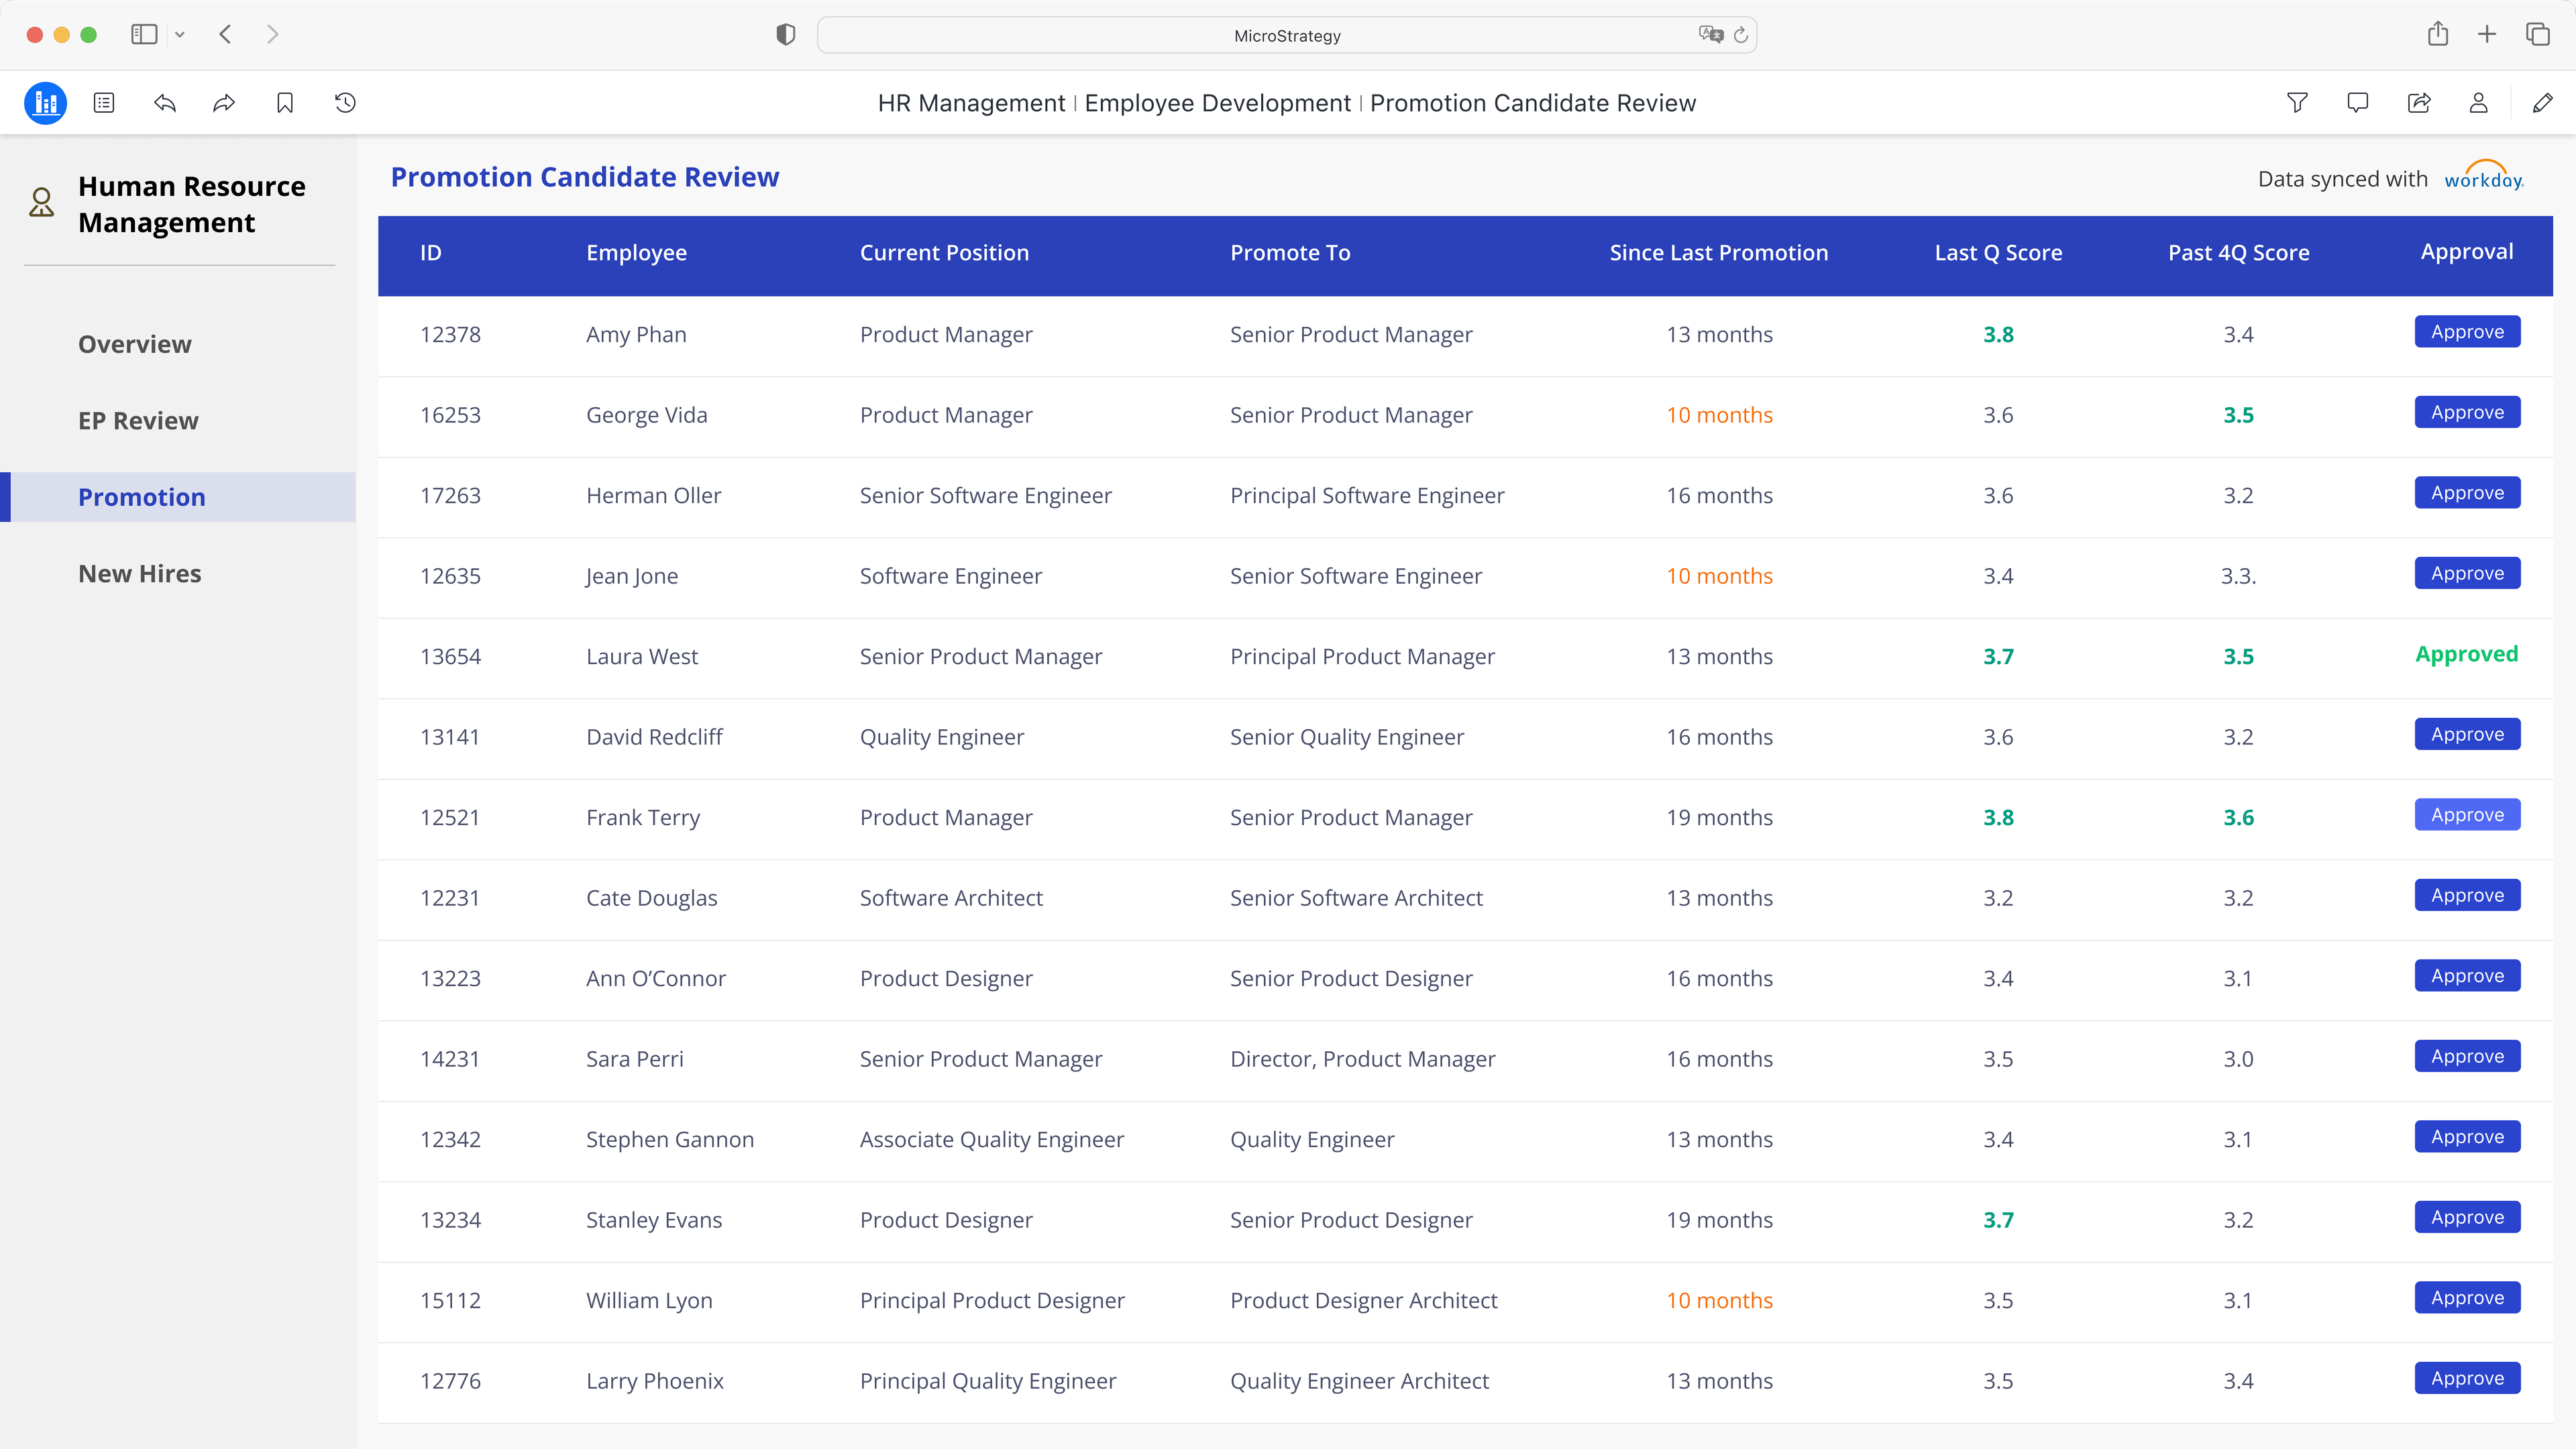Go to the New Hires page
The width and height of the screenshot is (2576, 1449).
coord(140,574)
